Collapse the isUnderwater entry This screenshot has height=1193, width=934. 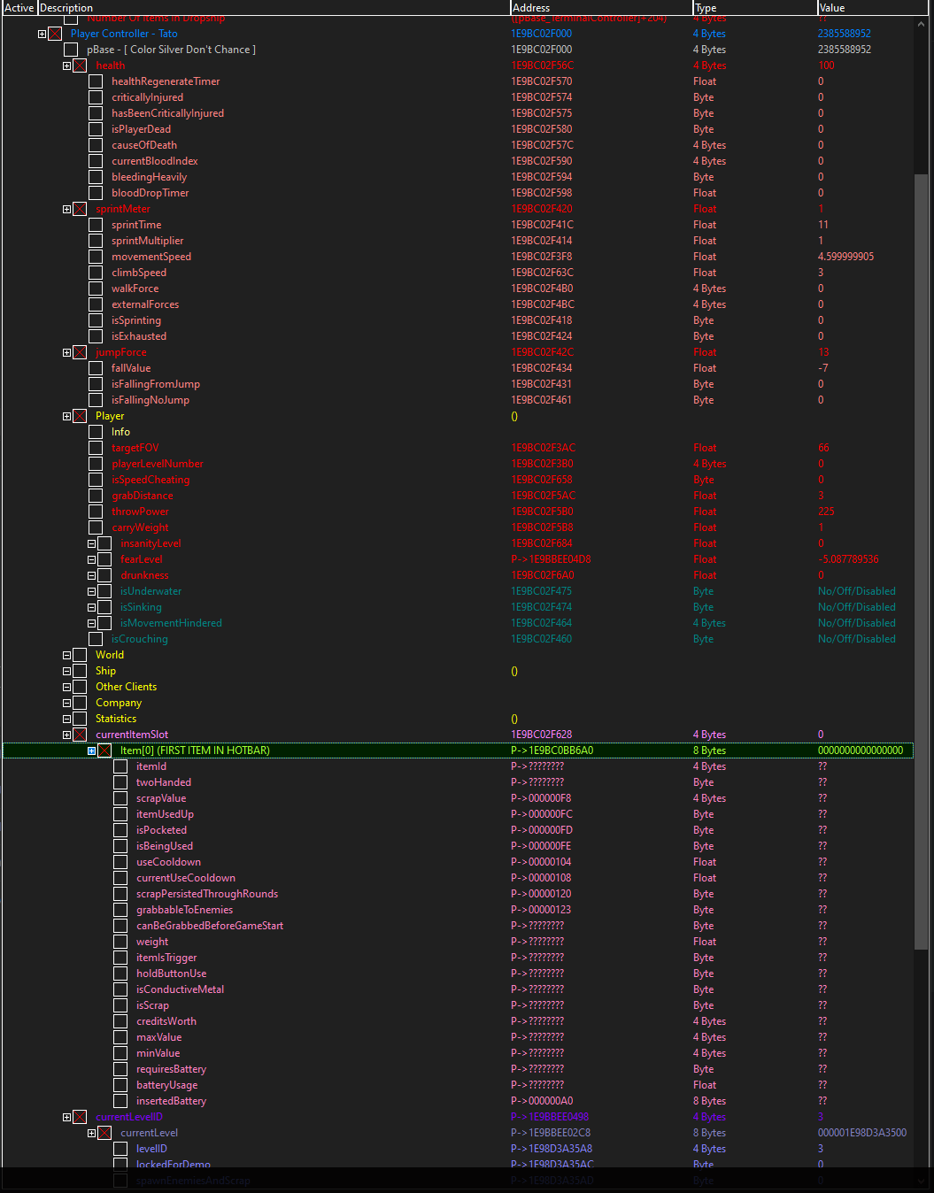(x=92, y=591)
